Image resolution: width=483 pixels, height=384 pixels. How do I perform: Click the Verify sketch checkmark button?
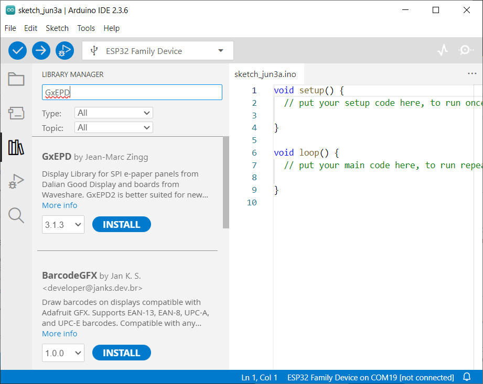click(17, 50)
